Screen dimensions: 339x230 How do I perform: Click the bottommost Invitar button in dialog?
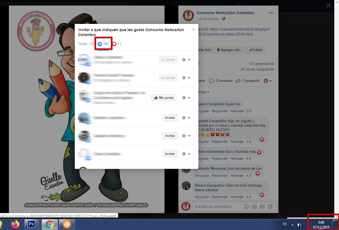170,154
